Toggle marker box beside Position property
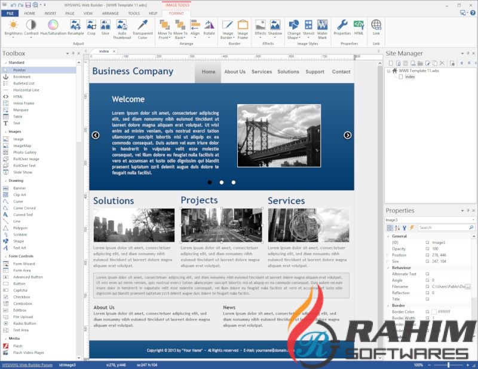This screenshot has width=478, height=369. [x=427, y=255]
